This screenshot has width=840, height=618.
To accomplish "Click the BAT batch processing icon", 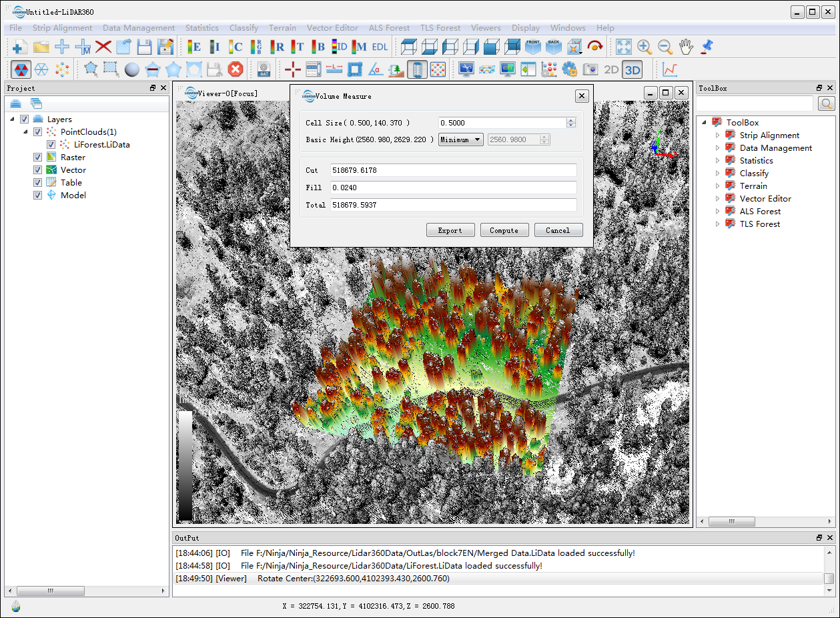I will [x=264, y=69].
